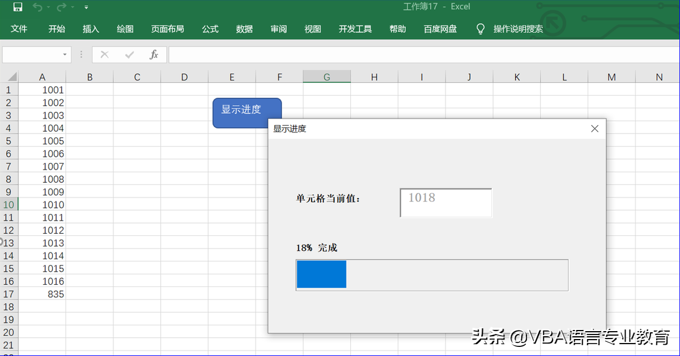Open the 公式 ribbon tab
Screen dimensions: 680x356
(210, 29)
